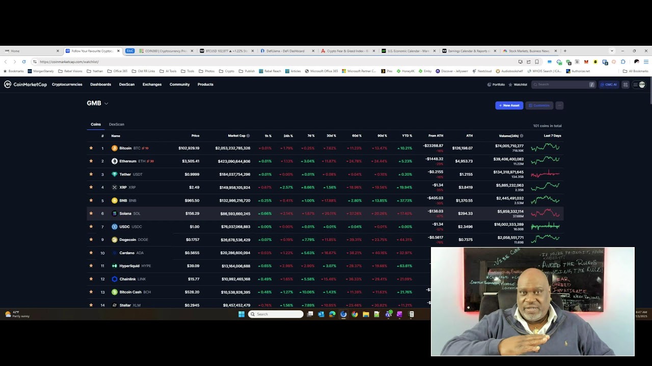This screenshot has height=366, width=652.
Task: Click the Dogecoin coin icon
Action: (x=115, y=239)
